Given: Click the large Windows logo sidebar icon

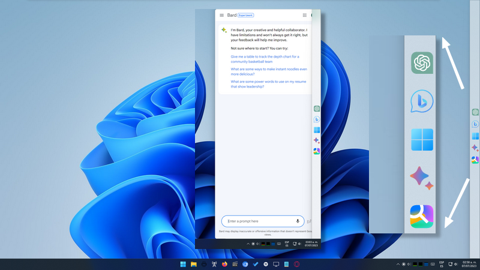Looking at the screenshot, I should click(422, 140).
